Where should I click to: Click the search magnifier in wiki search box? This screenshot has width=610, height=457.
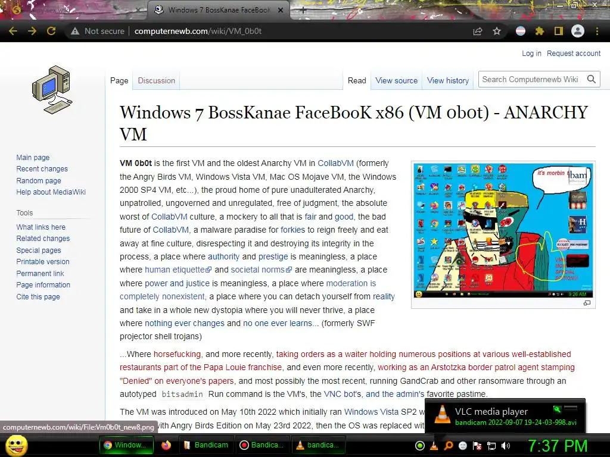pos(592,79)
